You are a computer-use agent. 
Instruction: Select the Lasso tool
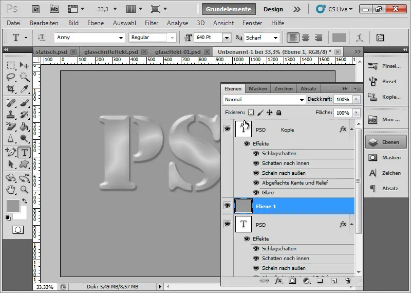pyautogui.click(x=11, y=77)
